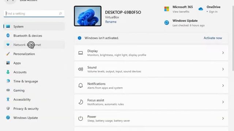Open Accessibility settings
This screenshot has height=131, width=234.
point(34,99)
